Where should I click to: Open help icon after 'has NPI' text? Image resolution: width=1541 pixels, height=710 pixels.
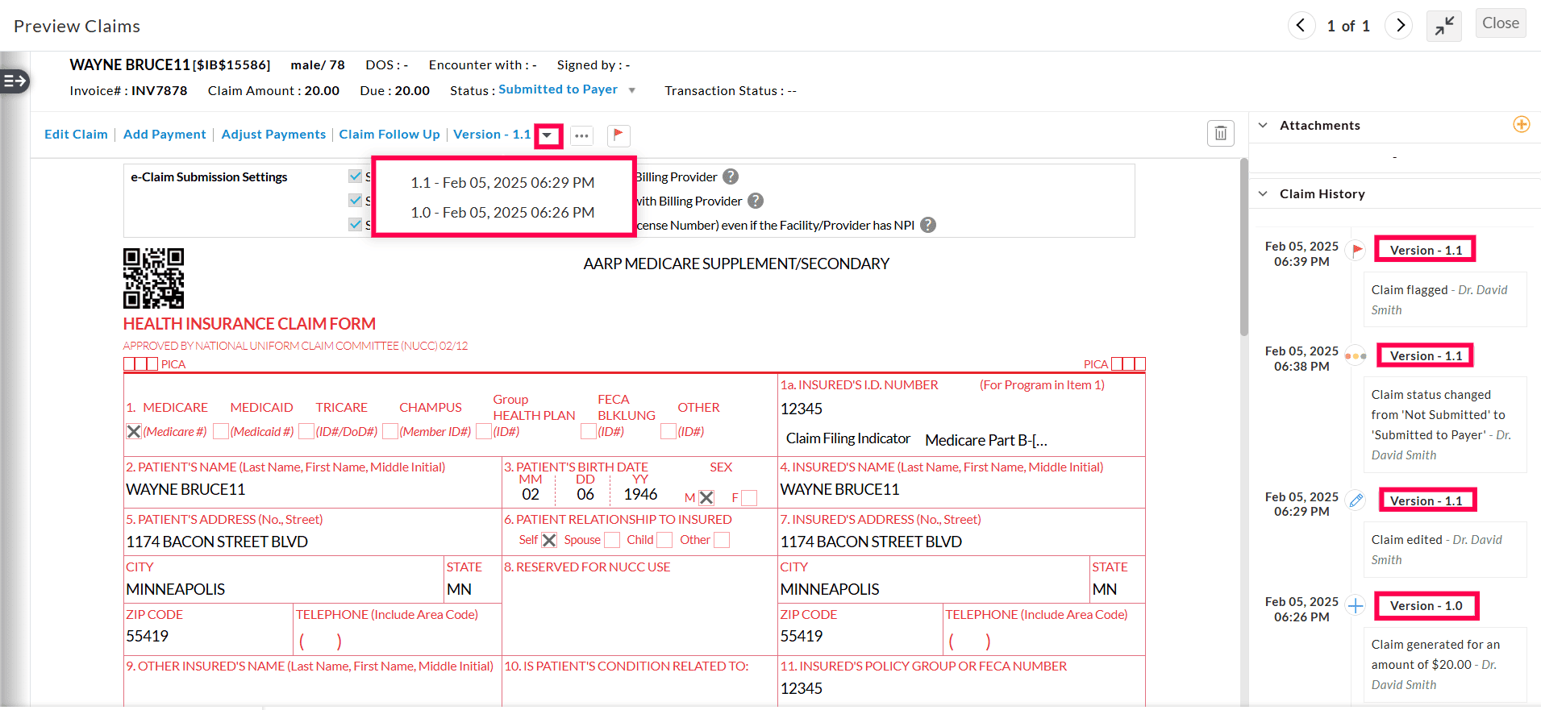(928, 225)
